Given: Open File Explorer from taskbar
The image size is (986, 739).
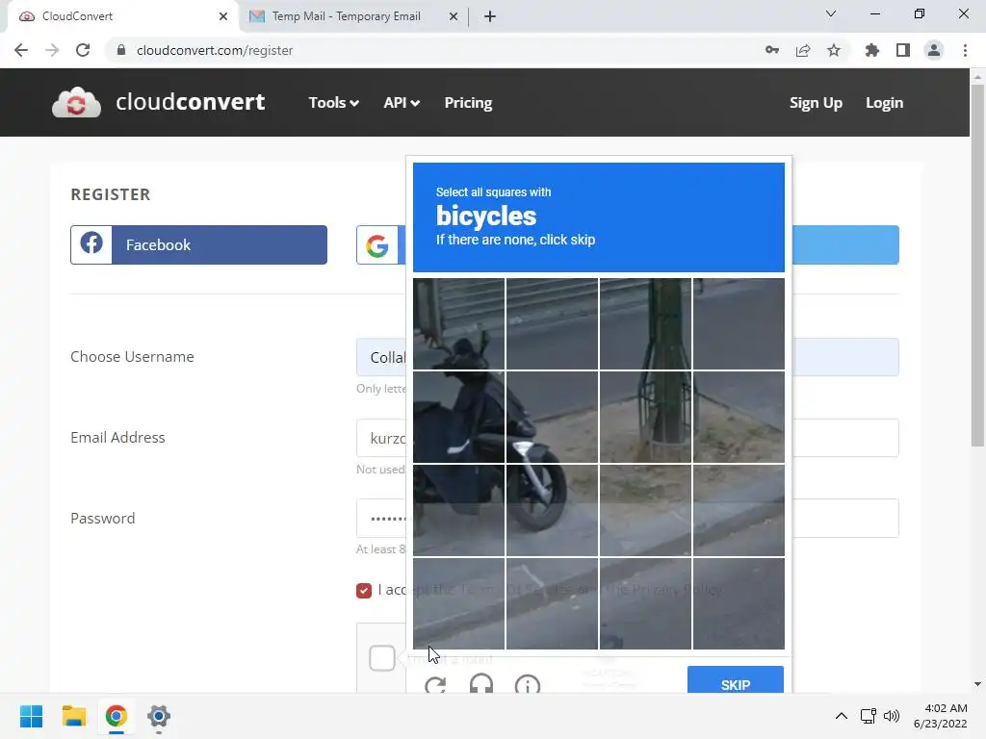Looking at the screenshot, I should (73, 716).
